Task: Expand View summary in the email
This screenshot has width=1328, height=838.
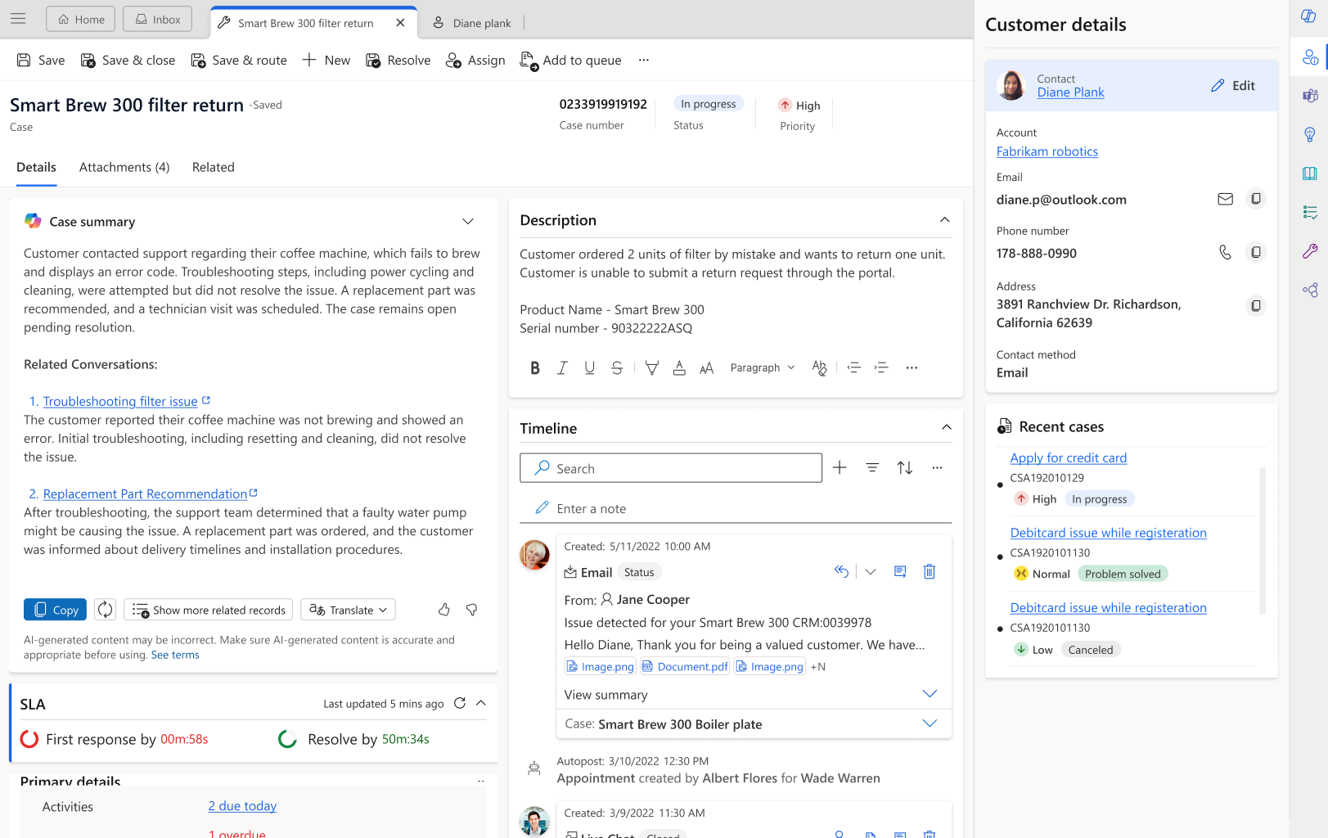Action: (930, 694)
